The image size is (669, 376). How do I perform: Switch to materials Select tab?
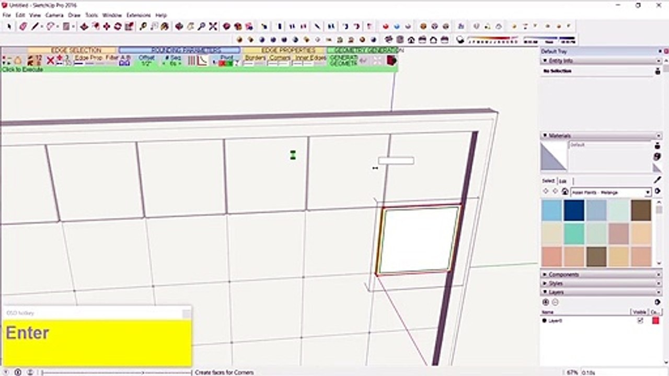point(548,181)
